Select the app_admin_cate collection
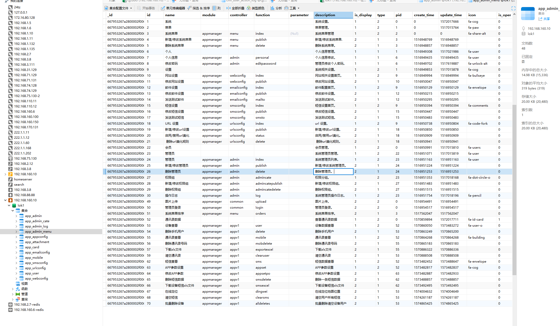This screenshot has width=560, height=326. click(x=37, y=221)
